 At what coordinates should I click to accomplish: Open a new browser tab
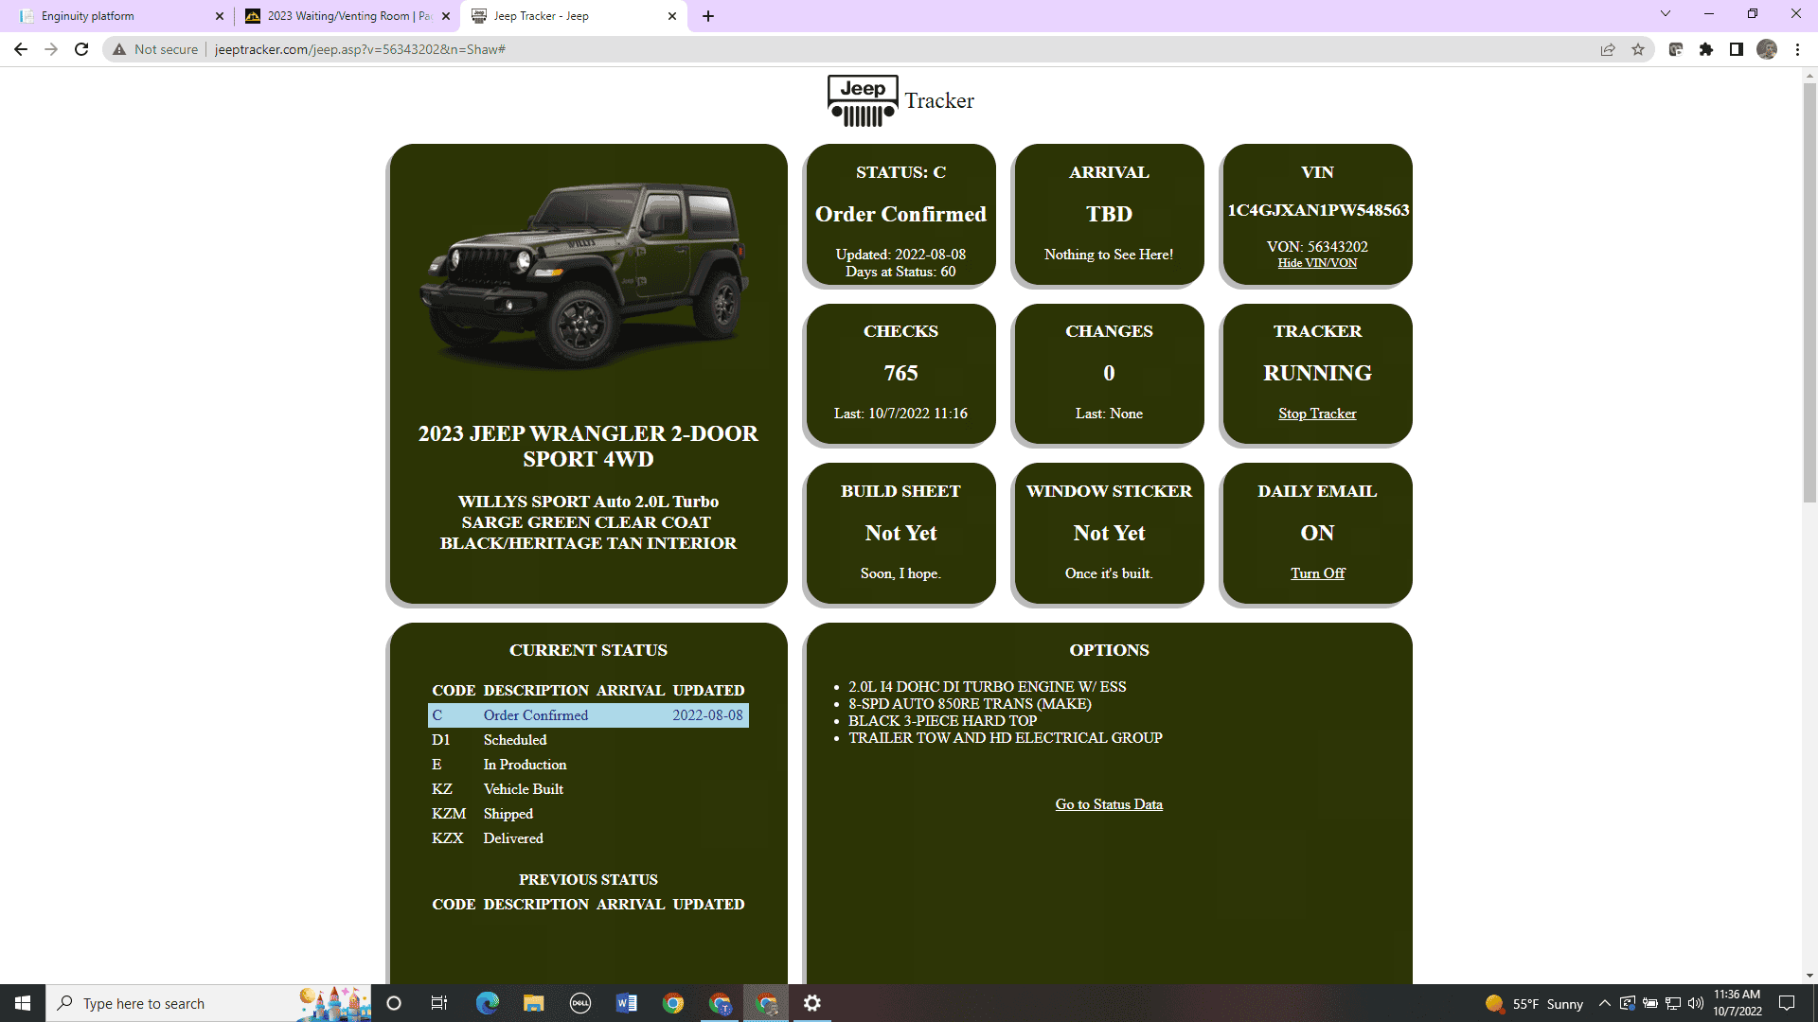point(708,16)
